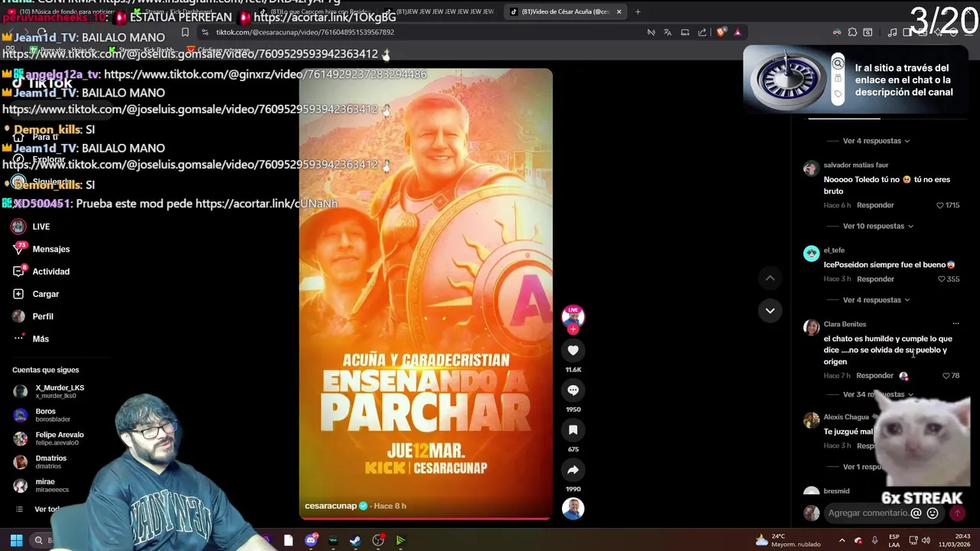Reply to el_tefe comment
The image size is (980, 551).
(875, 279)
